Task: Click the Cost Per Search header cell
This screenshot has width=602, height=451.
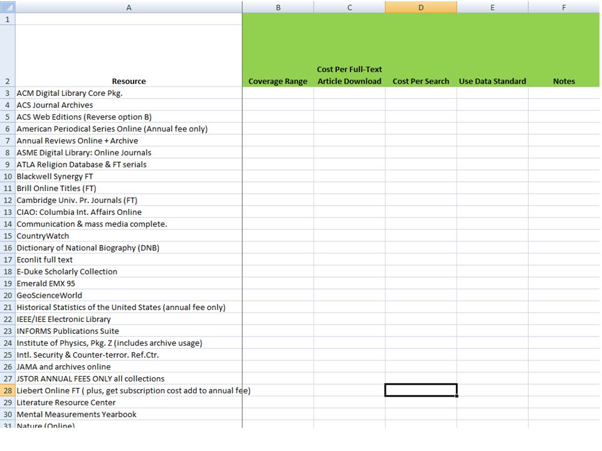Action: coord(421,56)
